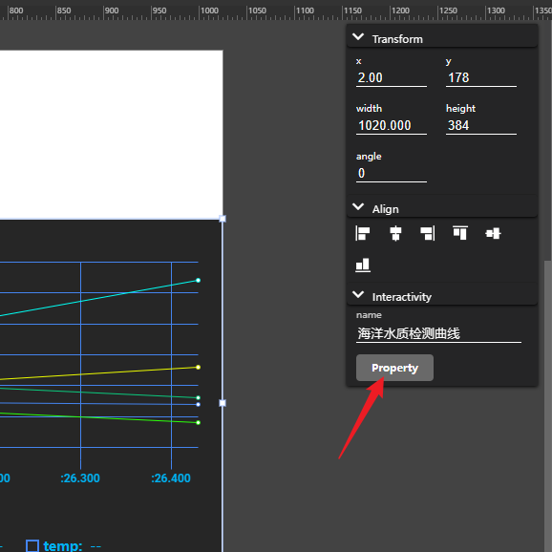
Task: Click the angle input field
Action: click(392, 174)
